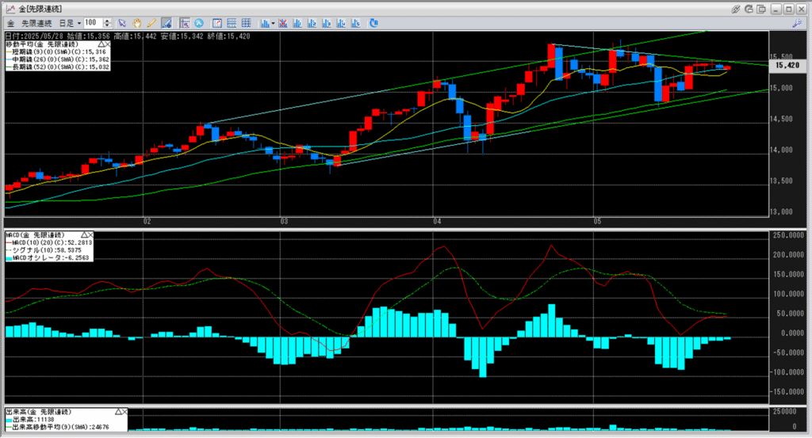The width and height of the screenshot is (812, 438).
Task: Toggle the trendline drawing tool
Action: (166, 23)
